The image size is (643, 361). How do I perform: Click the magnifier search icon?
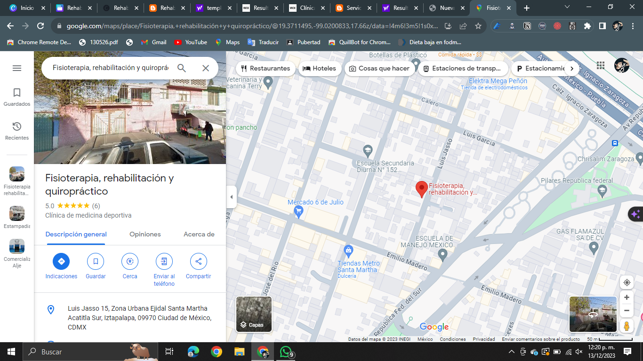click(x=182, y=68)
